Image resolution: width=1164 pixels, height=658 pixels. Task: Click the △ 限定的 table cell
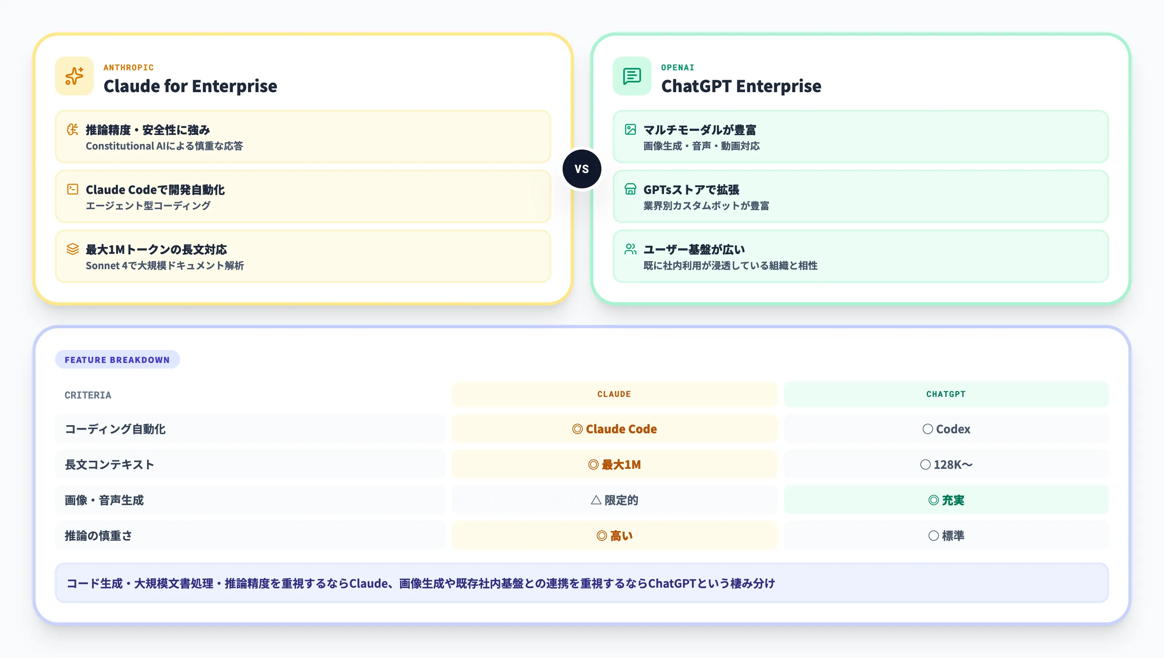[x=614, y=500]
